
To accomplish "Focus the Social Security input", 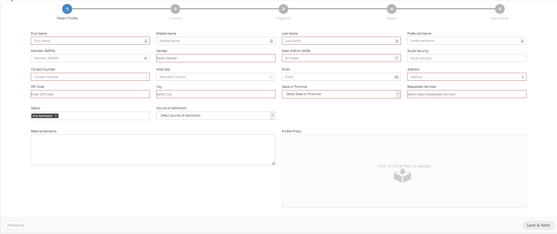I will pyautogui.click(x=467, y=58).
